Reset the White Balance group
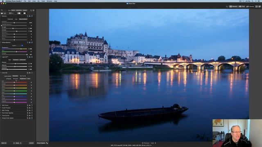 [28, 42]
